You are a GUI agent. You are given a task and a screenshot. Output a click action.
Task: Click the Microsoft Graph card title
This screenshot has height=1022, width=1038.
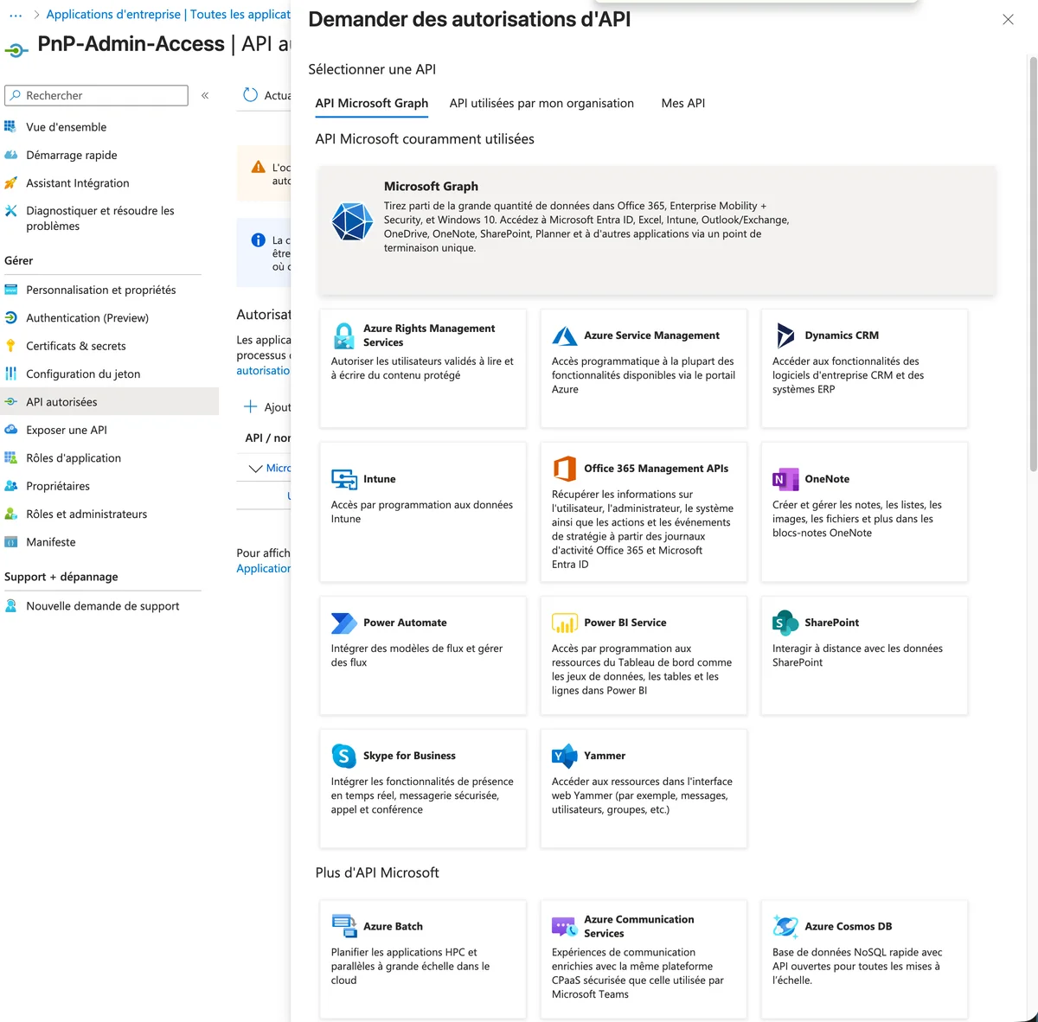pyautogui.click(x=431, y=186)
